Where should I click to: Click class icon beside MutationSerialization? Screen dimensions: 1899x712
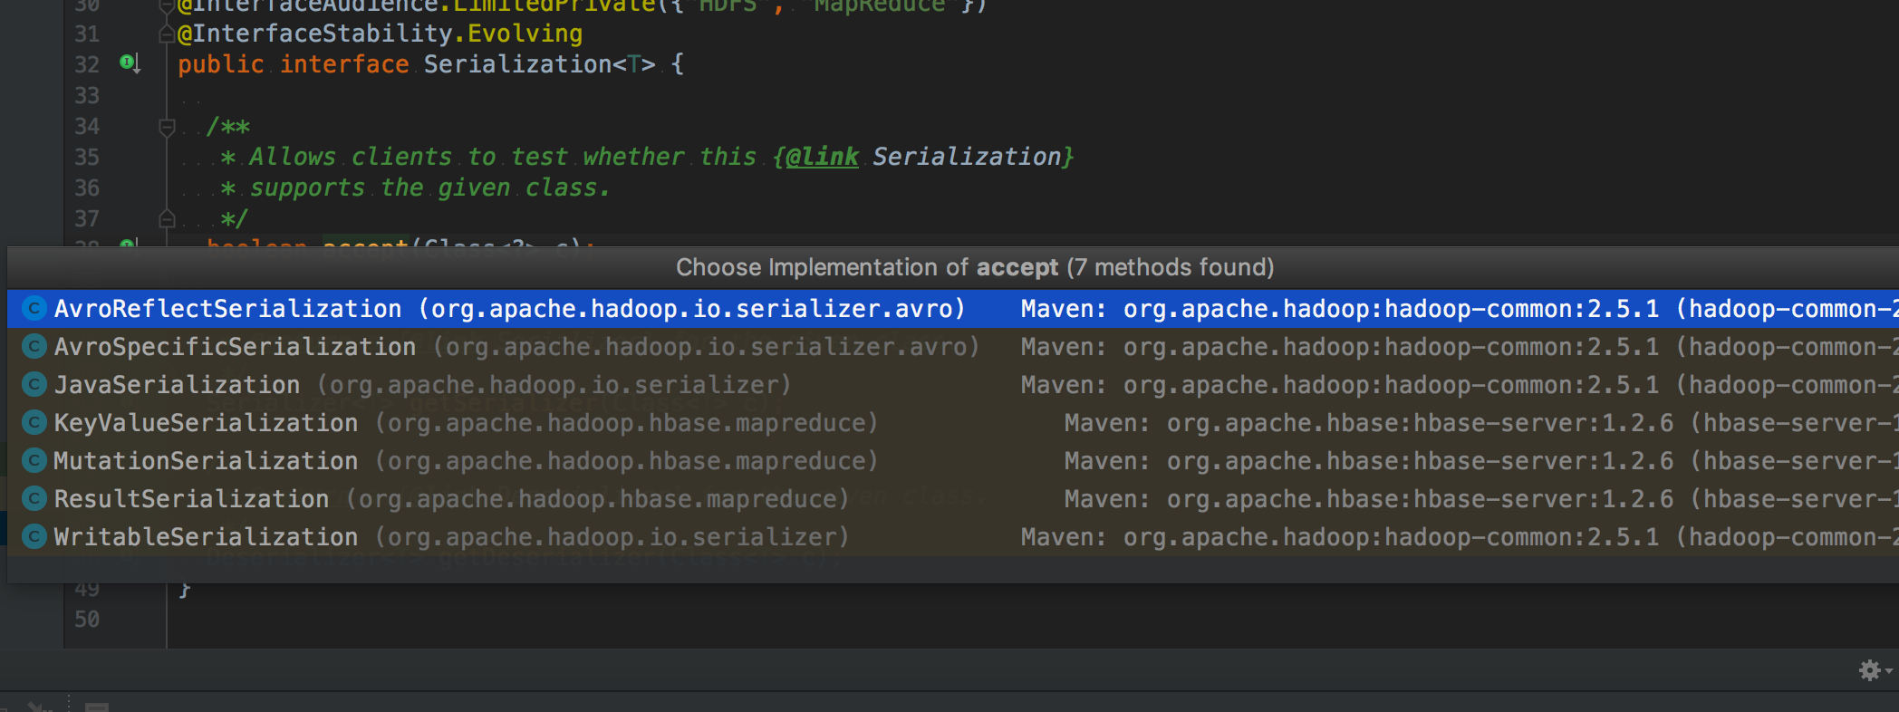34,461
